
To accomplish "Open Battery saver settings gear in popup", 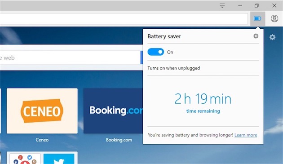I will coord(256,36).
